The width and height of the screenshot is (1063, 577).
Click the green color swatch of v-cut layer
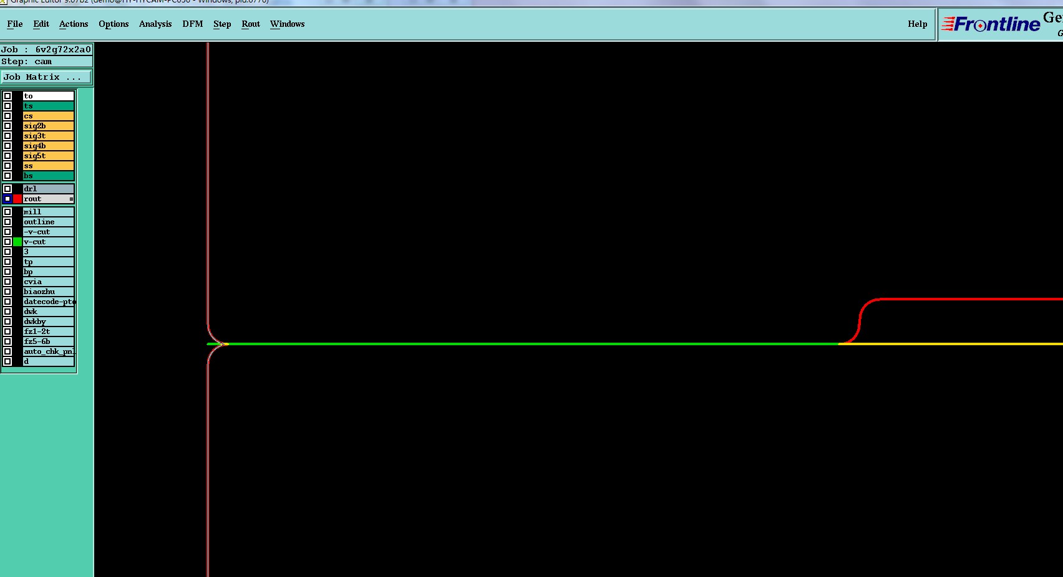pyautogui.click(x=17, y=242)
